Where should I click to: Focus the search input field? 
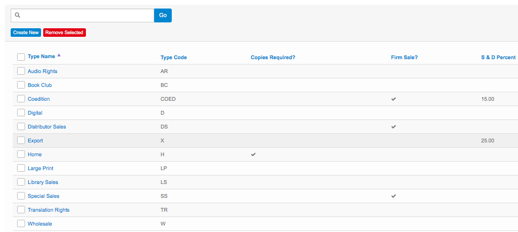(x=85, y=15)
